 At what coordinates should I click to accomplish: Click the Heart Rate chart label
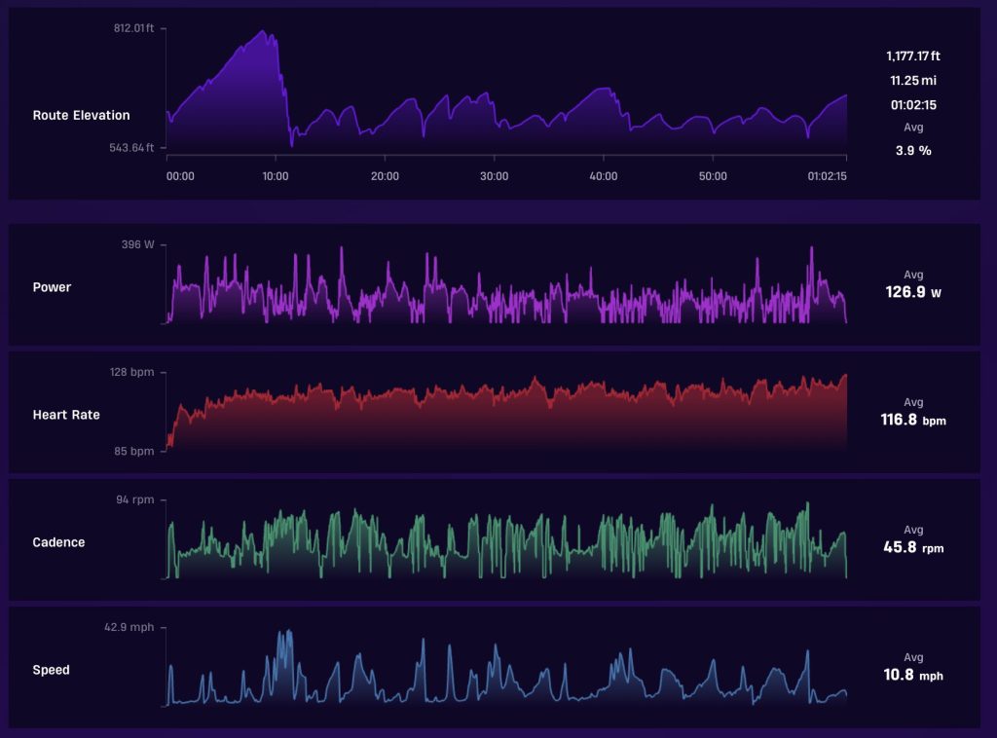point(66,415)
